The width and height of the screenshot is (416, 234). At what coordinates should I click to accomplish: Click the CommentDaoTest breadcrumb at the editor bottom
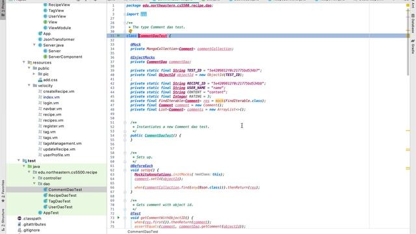click(x=143, y=231)
